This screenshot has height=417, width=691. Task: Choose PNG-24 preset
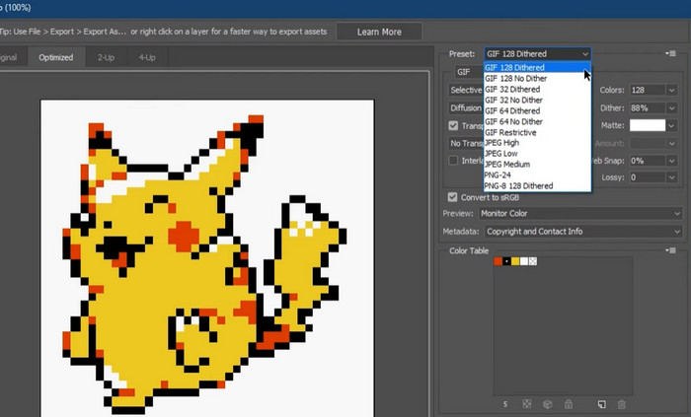pos(538,174)
